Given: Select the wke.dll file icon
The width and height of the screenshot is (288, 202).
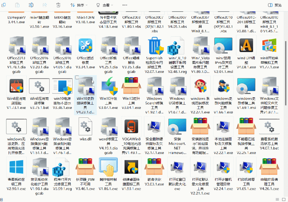Looking at the screenshot, I should (x=85, y=126).
